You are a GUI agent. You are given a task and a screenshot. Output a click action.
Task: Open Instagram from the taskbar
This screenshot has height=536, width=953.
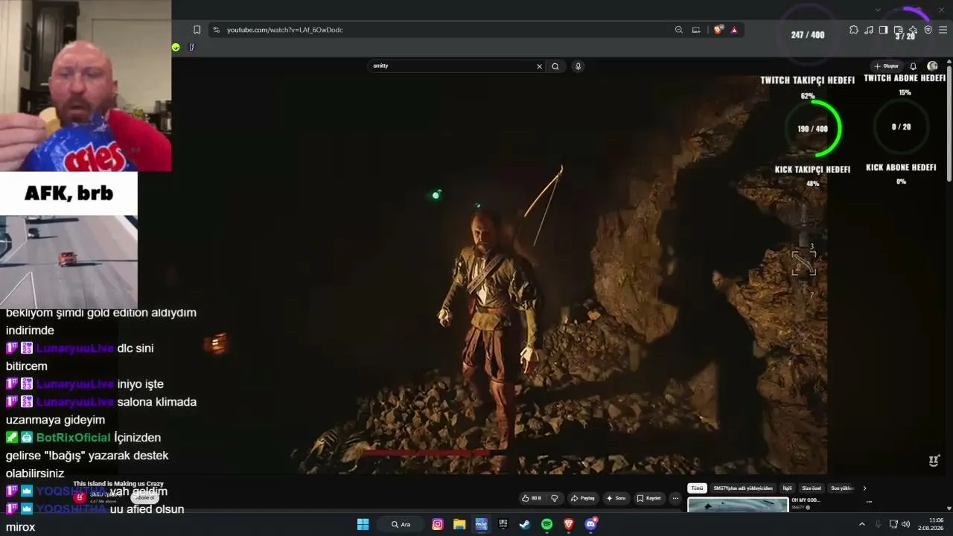coord(438,524)
